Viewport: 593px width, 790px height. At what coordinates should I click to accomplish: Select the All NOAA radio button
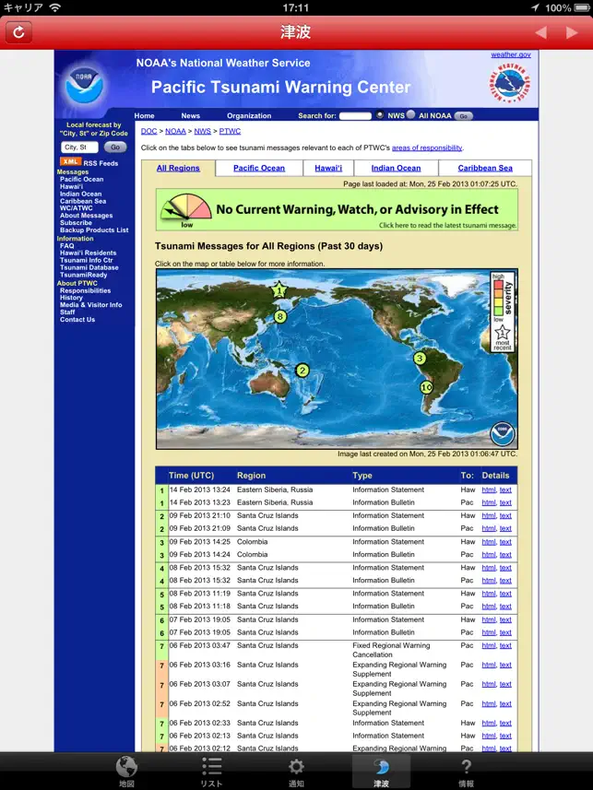411,115
